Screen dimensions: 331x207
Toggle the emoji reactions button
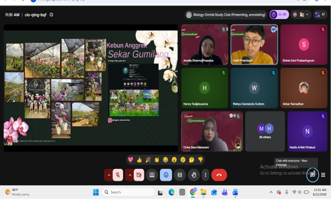(x=166, y=175)
